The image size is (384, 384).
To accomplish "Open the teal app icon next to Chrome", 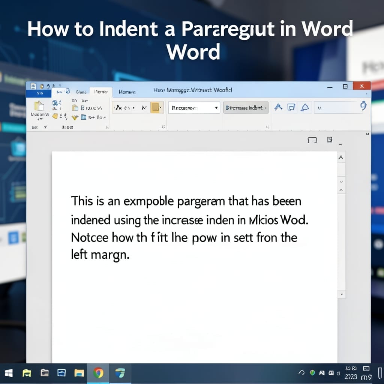I will coord(120,373).
